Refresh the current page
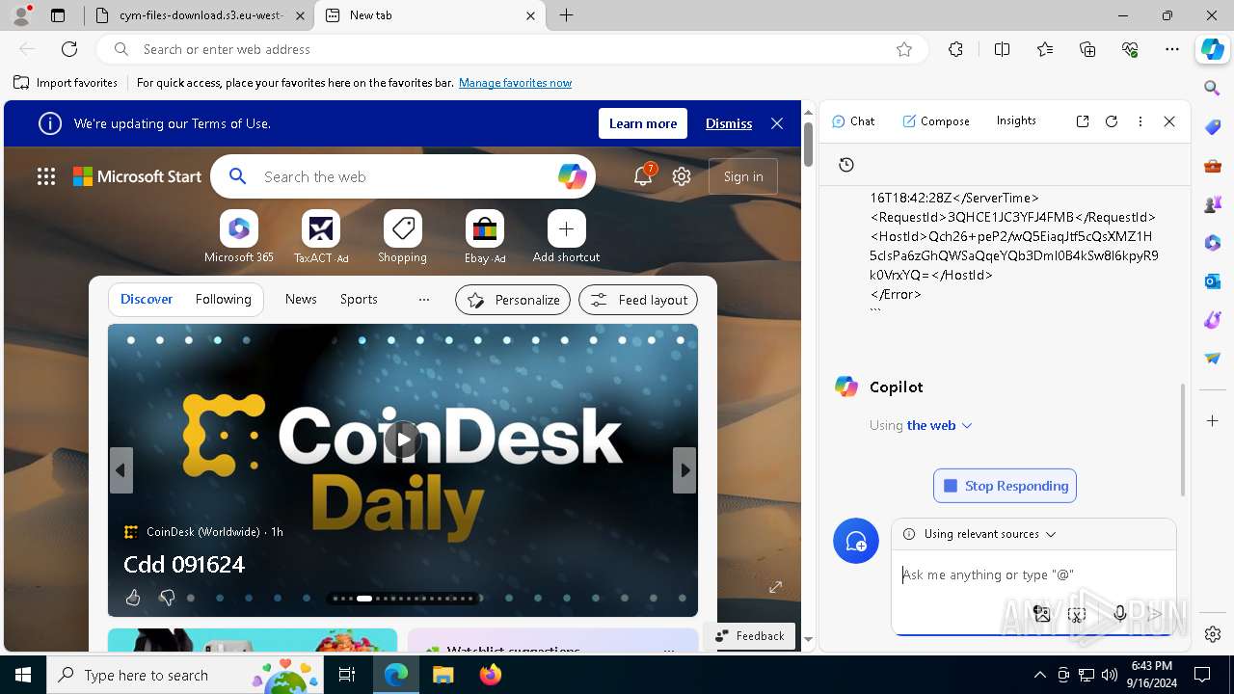Viewport: 1234px width, 694px height. 69,49
